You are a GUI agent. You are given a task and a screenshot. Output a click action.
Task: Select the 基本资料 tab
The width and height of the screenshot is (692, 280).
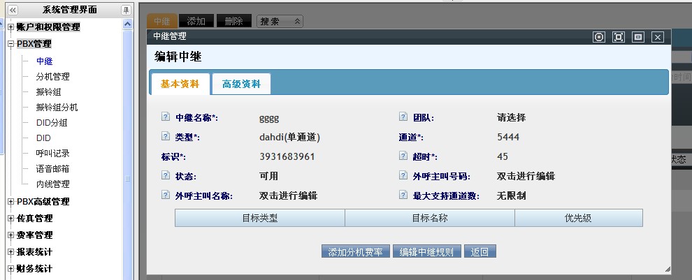(x=180, y=84)
